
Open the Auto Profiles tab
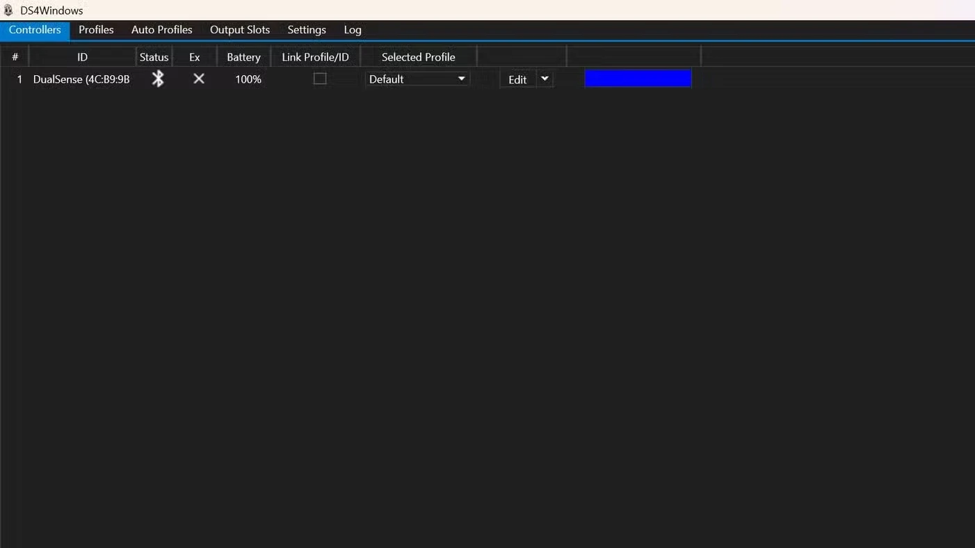click(x=162, y=30)
